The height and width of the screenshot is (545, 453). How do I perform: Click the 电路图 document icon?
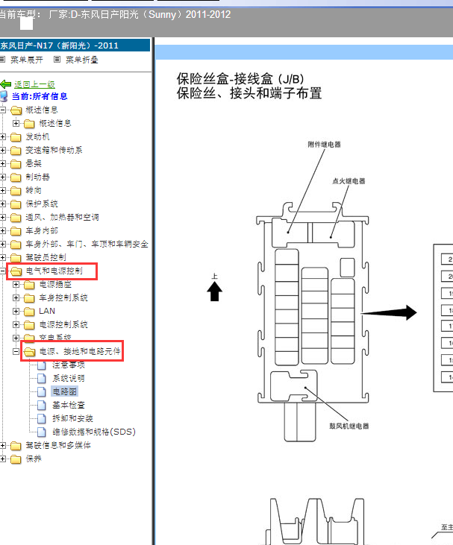coord(41,391)
